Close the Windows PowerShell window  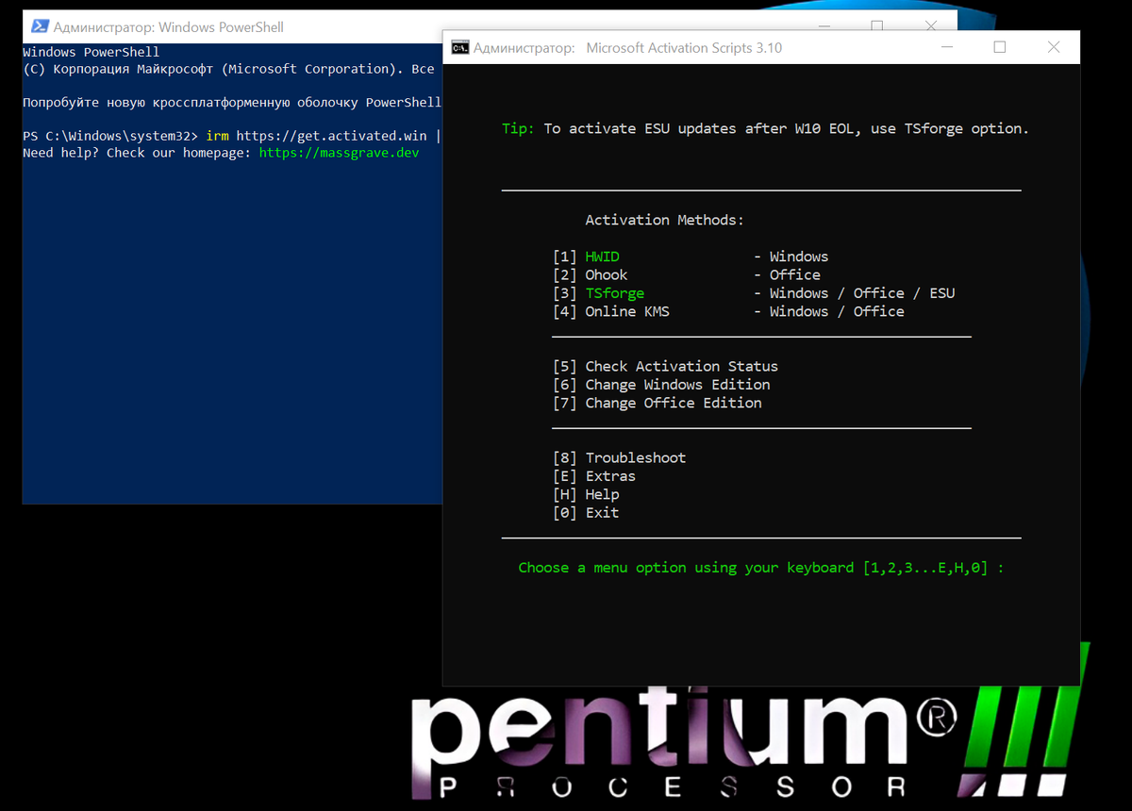tap(931, 26)
